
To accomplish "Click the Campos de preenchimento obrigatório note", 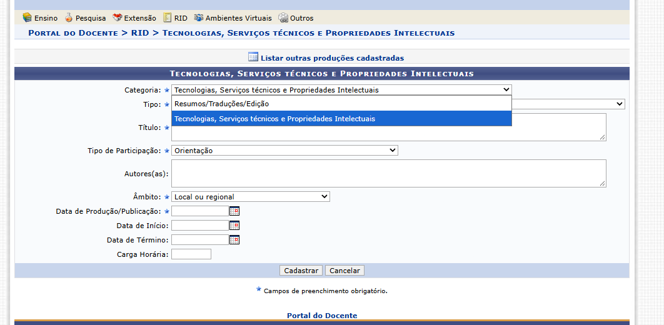I will click(325, 291).
